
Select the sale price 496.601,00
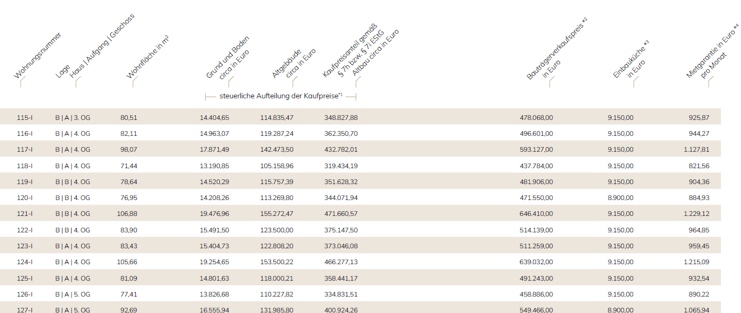536,133
